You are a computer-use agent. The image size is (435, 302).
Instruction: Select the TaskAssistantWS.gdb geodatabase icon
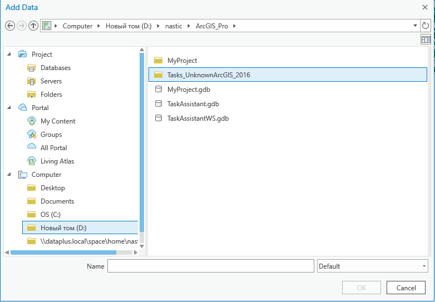pyautogui.click(x=158, y=118)
